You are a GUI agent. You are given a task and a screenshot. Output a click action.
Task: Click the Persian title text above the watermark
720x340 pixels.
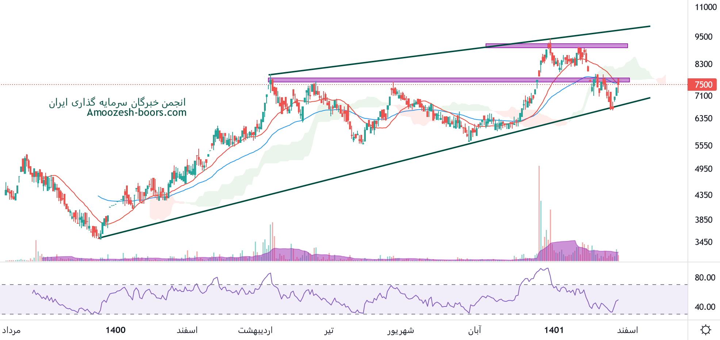(117, 102)
